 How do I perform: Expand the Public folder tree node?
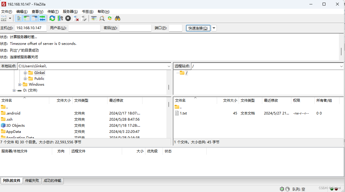pyautogui.click(x=25, y=79)
